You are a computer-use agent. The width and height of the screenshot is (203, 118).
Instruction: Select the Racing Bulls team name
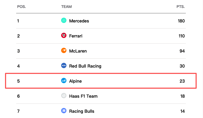[82, 111]
